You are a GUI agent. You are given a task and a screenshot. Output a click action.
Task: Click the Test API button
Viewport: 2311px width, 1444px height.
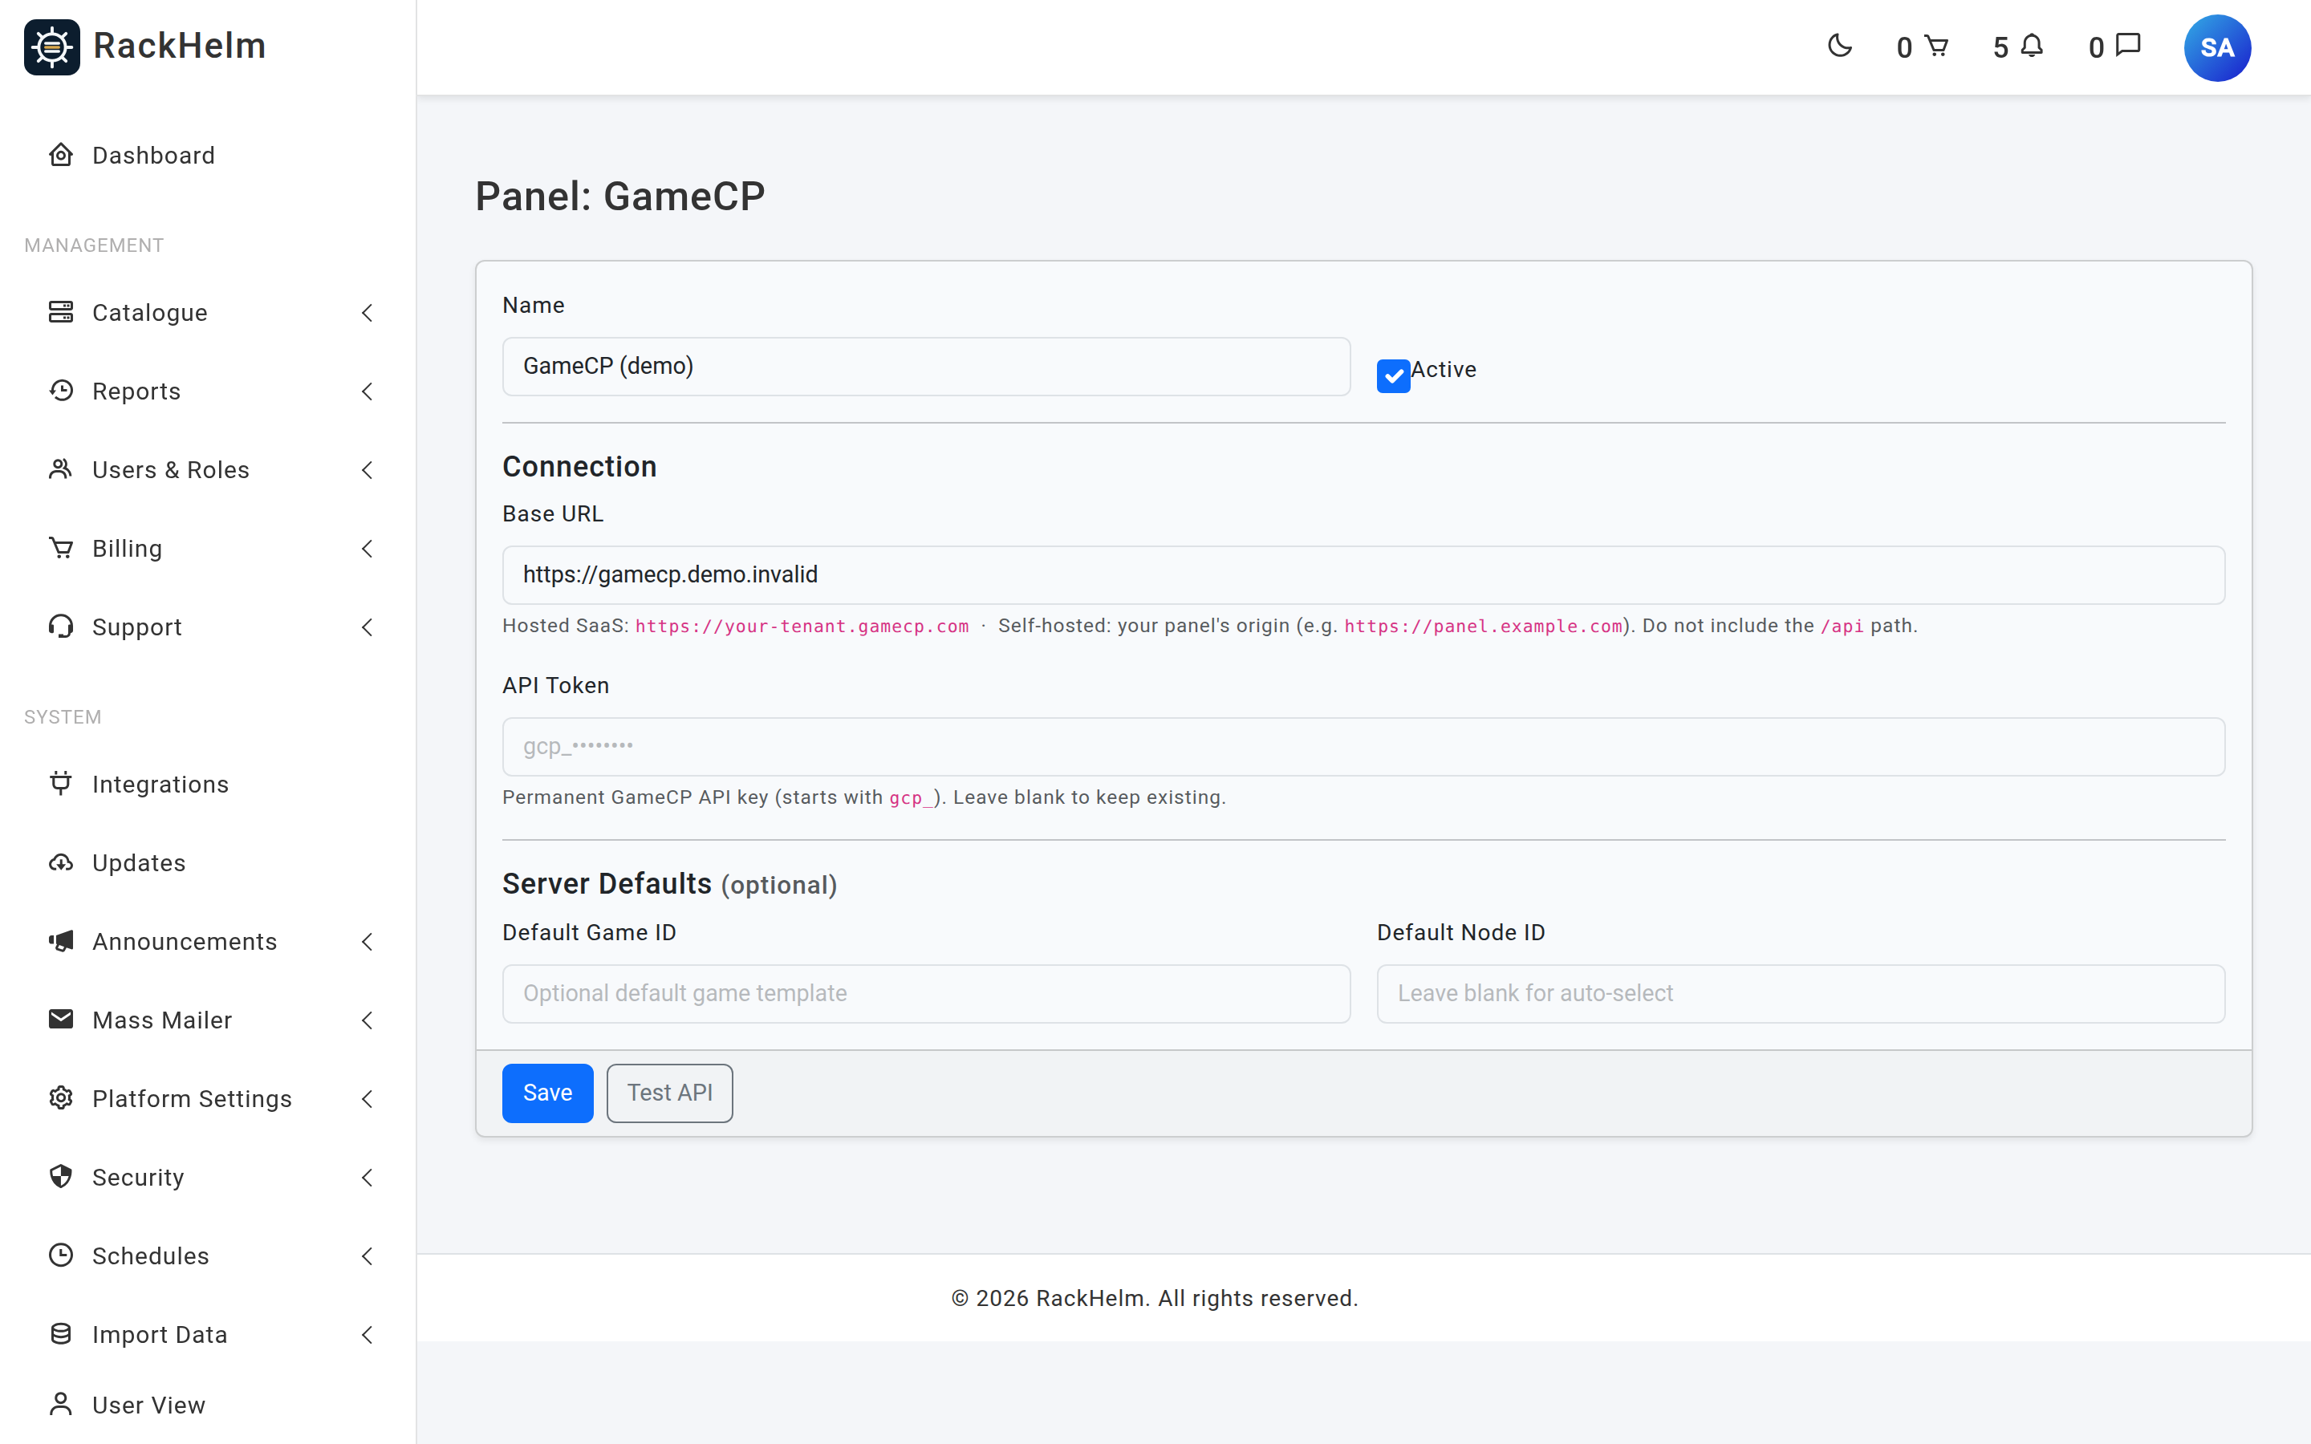(x=669, y=1093)
